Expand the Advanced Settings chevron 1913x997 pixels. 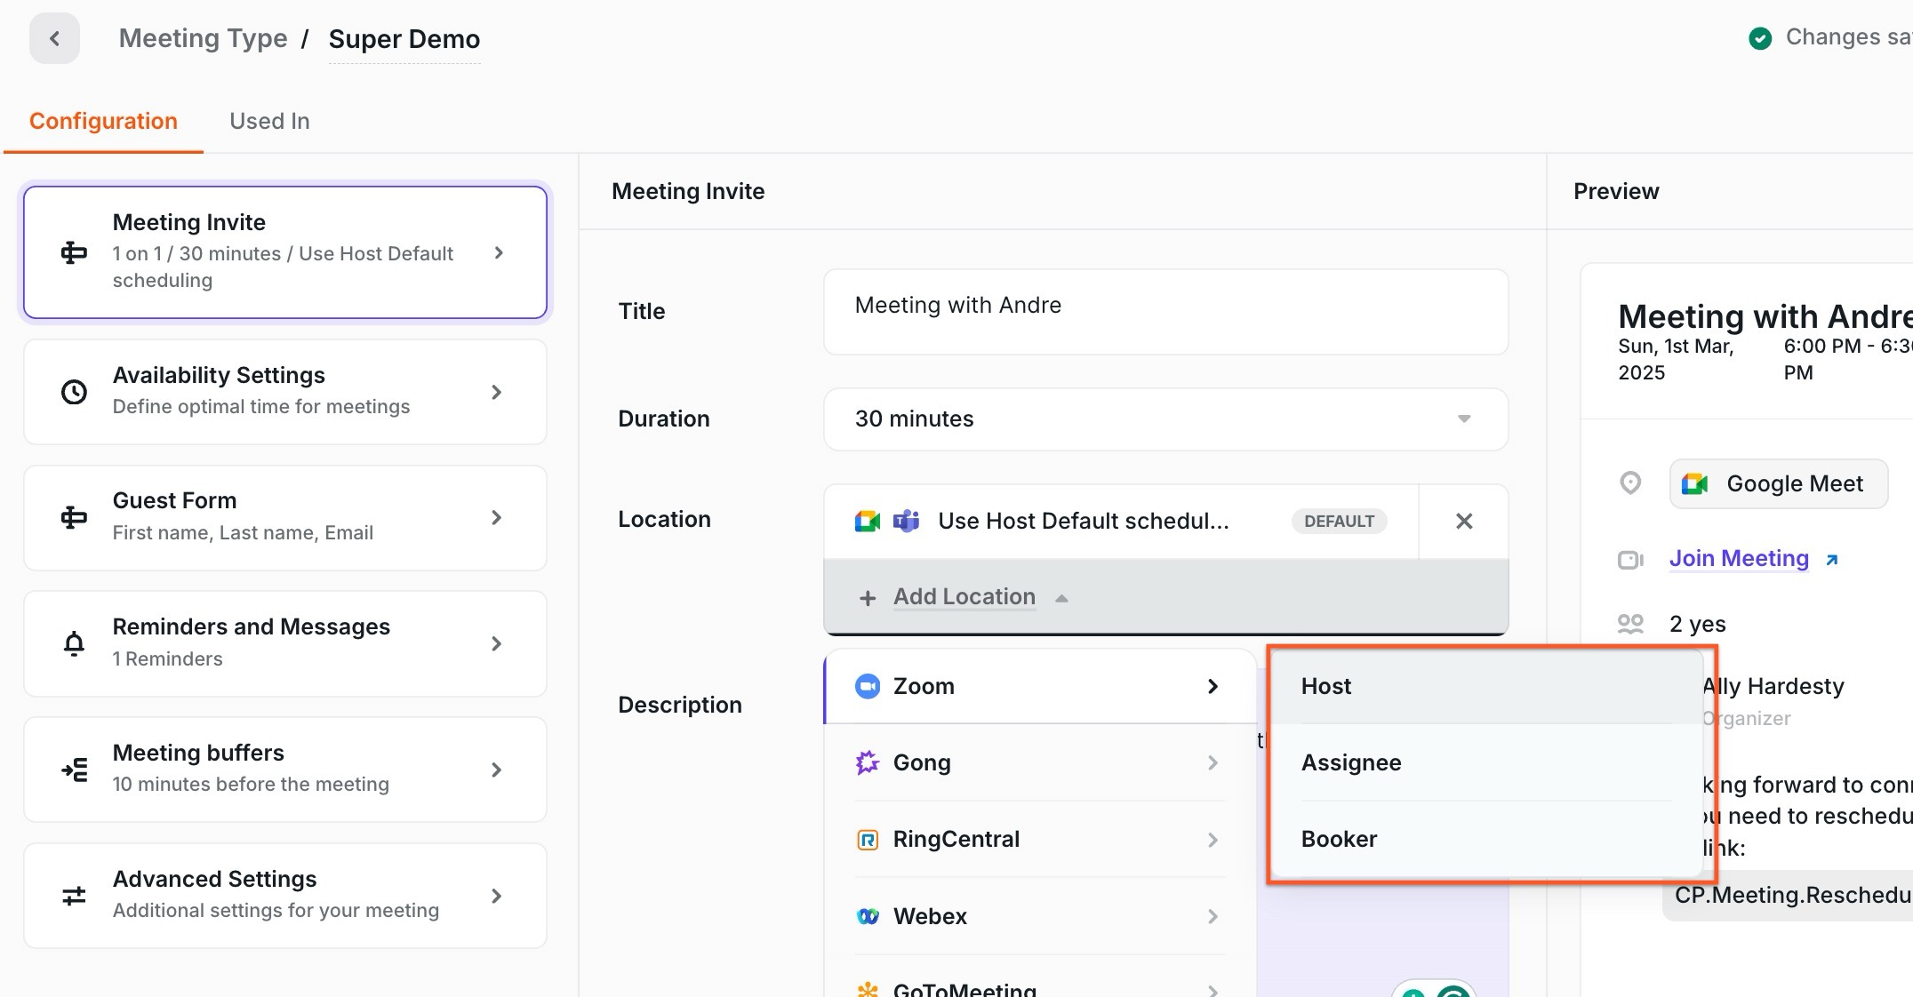pyautogui.click(x=497, y=896)
